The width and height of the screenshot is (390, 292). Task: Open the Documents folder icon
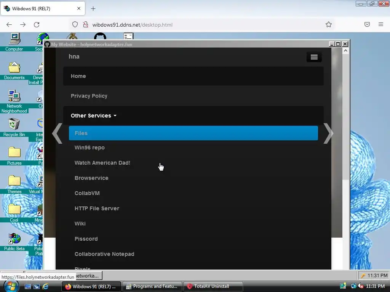pyautogui.click(x=14, y=70)
